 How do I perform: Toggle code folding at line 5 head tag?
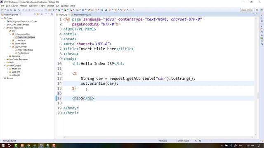click(62, 39)
